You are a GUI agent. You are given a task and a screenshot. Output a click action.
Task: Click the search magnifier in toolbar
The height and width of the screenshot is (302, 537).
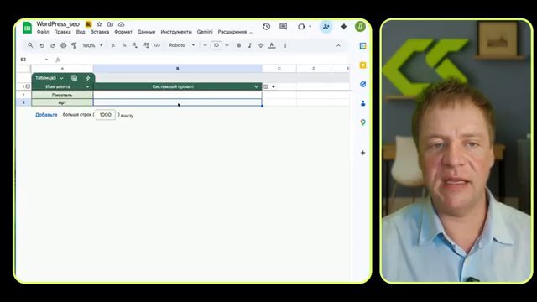30,45
